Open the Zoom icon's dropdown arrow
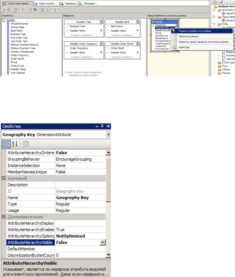Screen dimensions: 235x277 (x=51, y=9)
